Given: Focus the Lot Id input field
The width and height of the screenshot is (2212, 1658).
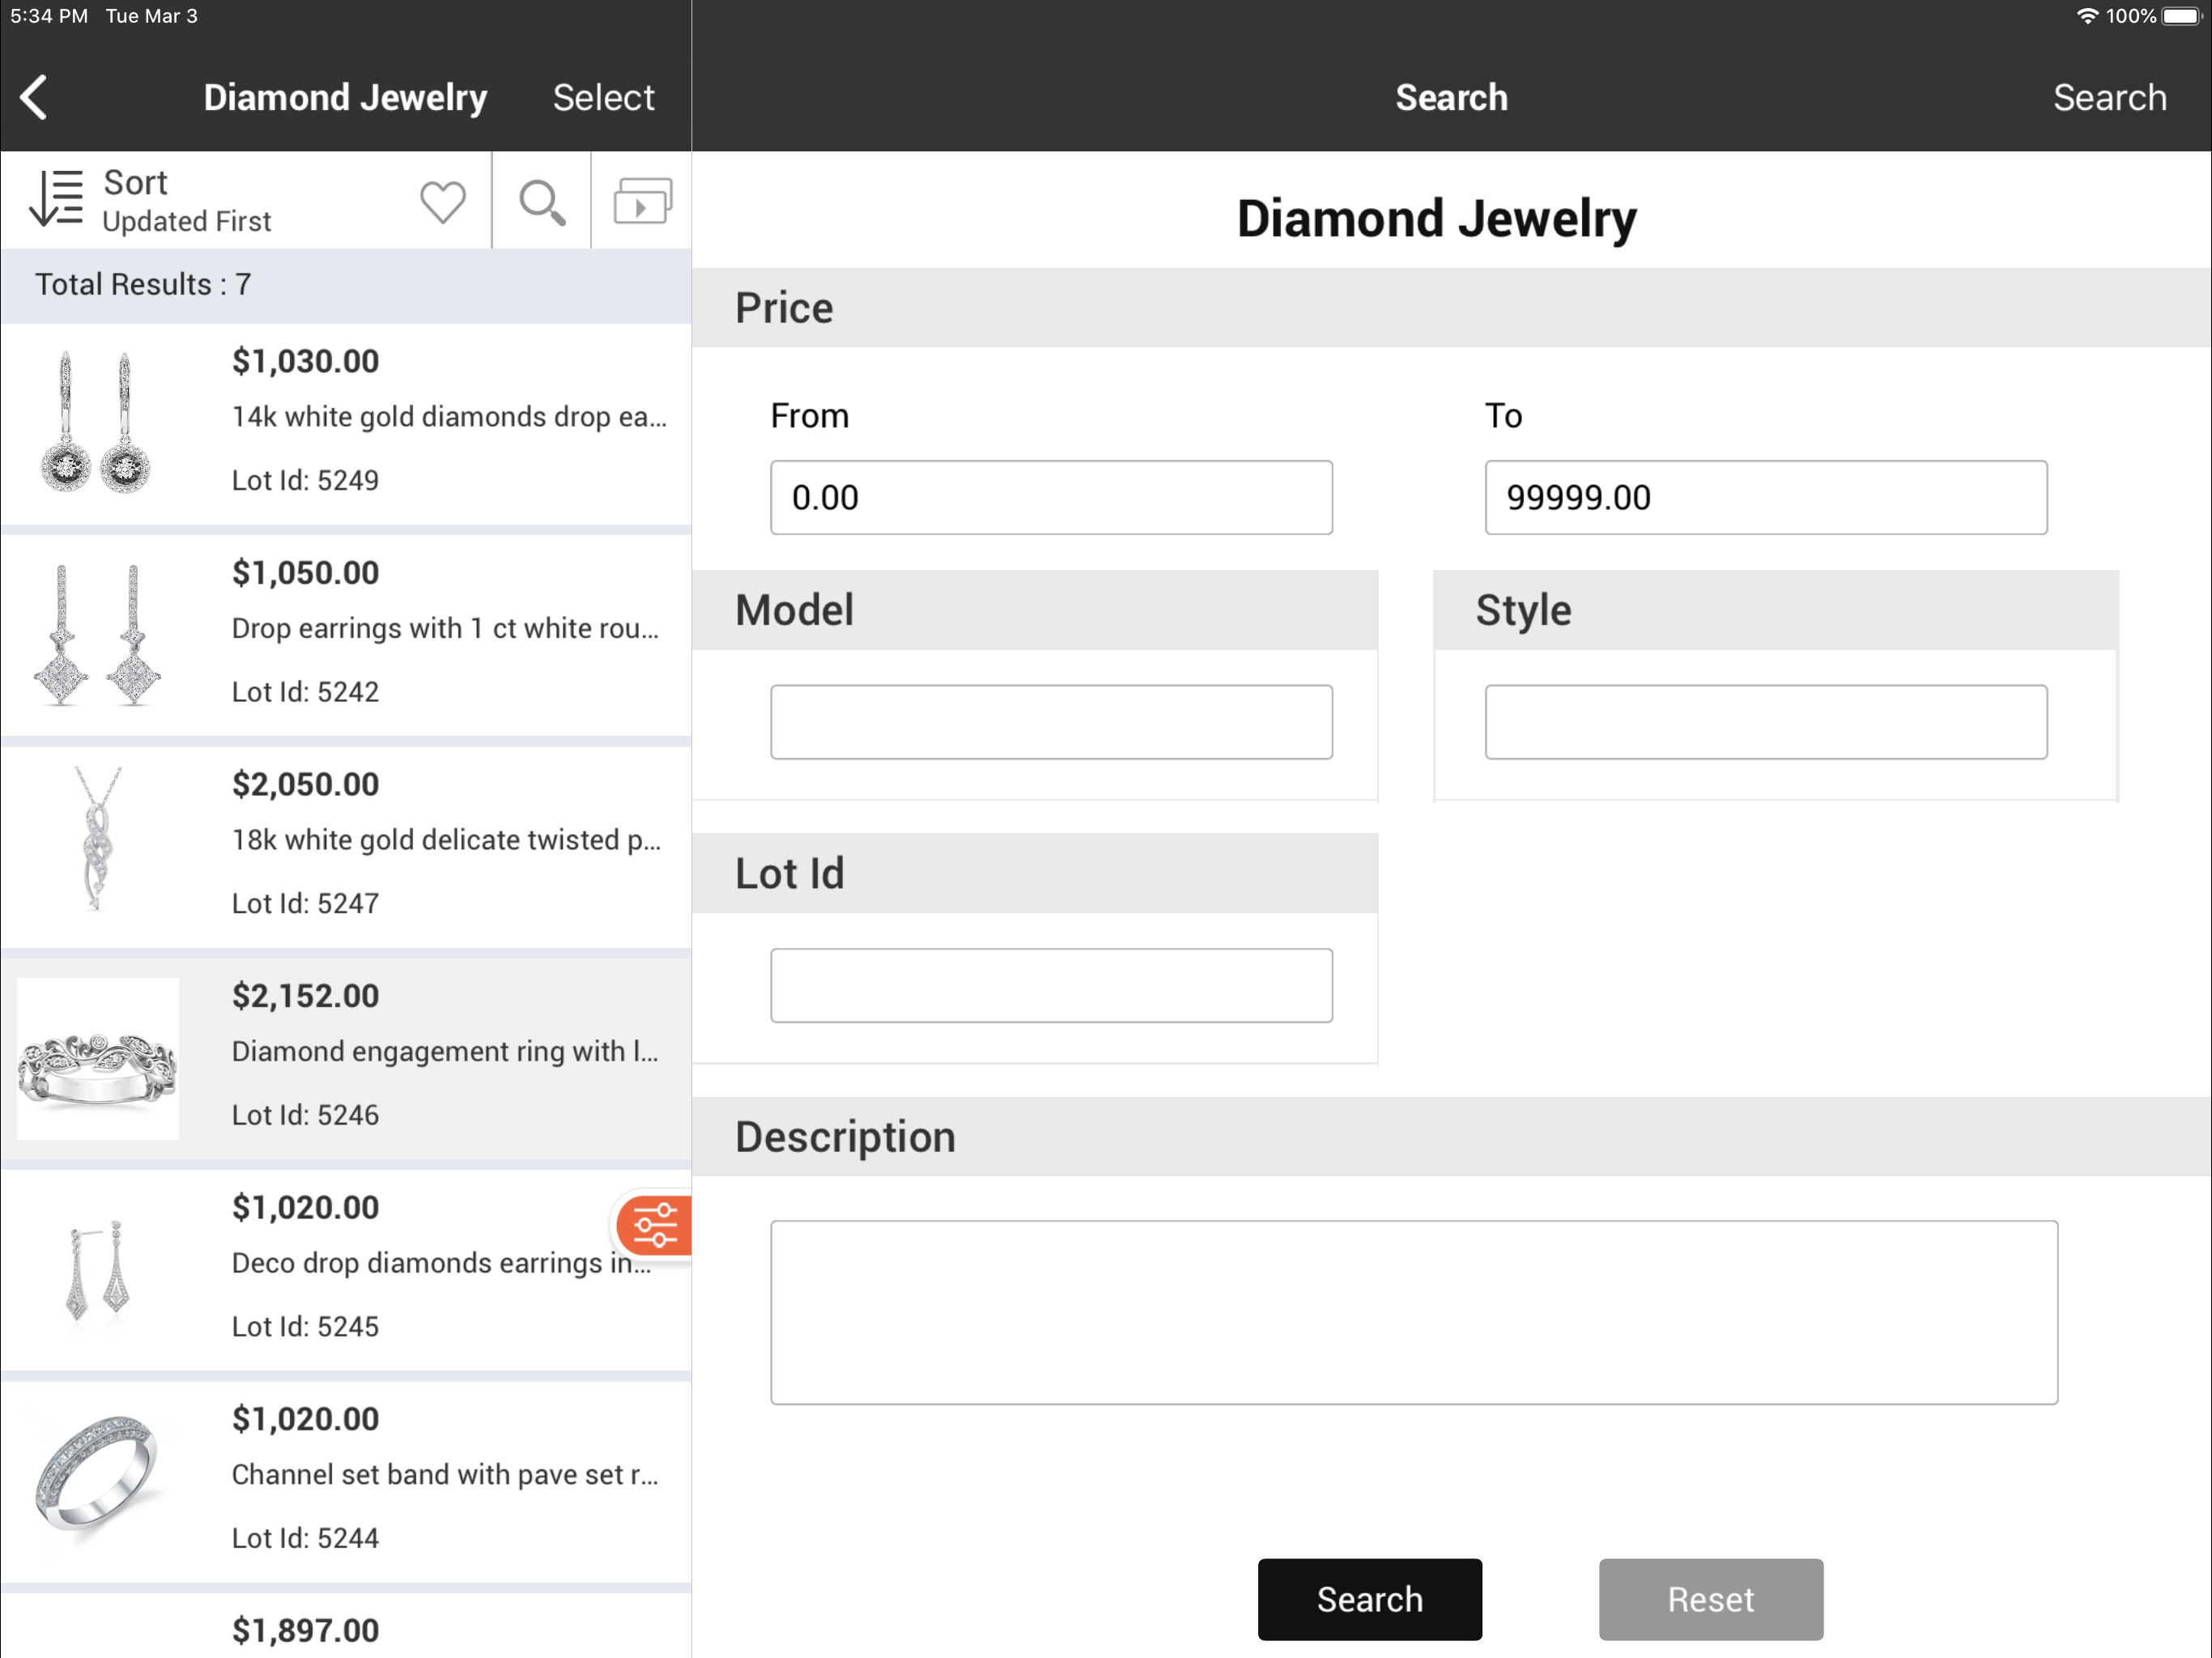Looking at the screenshot, I should pyautogui.click(x=1051, y=985).
